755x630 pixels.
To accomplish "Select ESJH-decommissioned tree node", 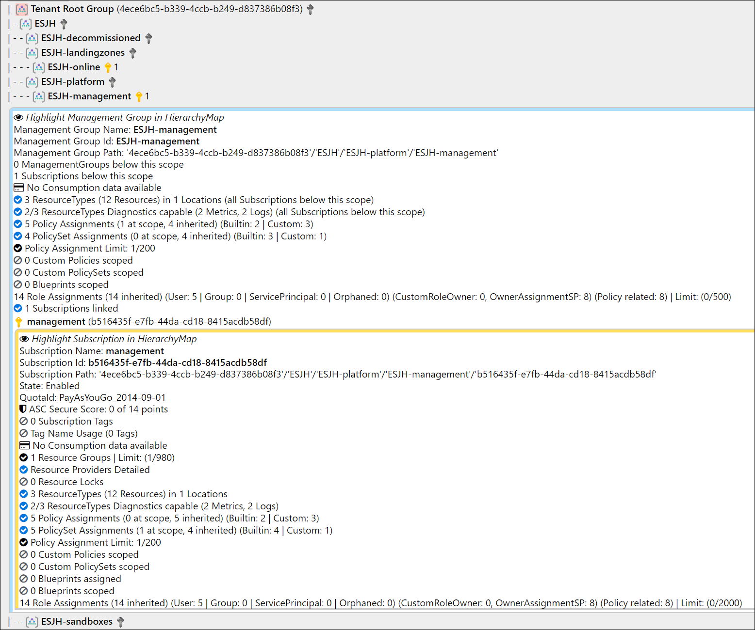I will click(91, 38).
